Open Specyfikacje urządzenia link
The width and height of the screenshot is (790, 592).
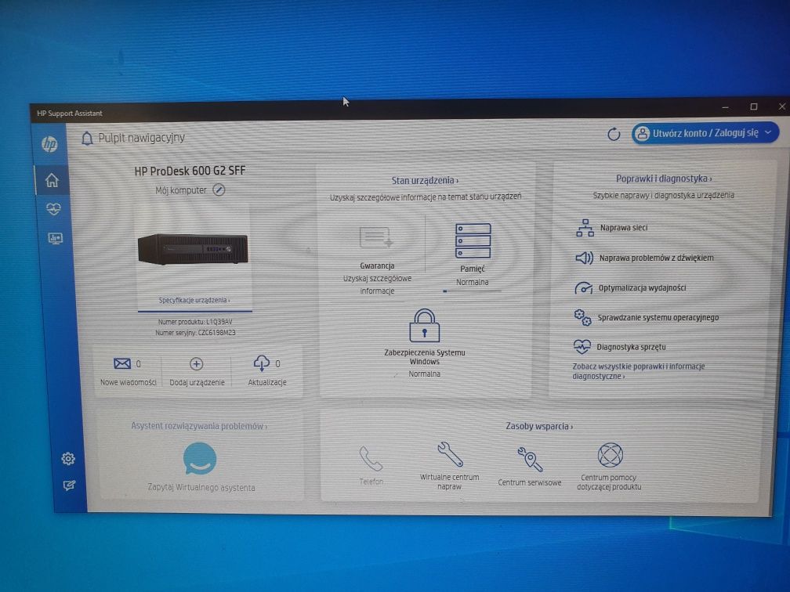click(x=194, y=300)
